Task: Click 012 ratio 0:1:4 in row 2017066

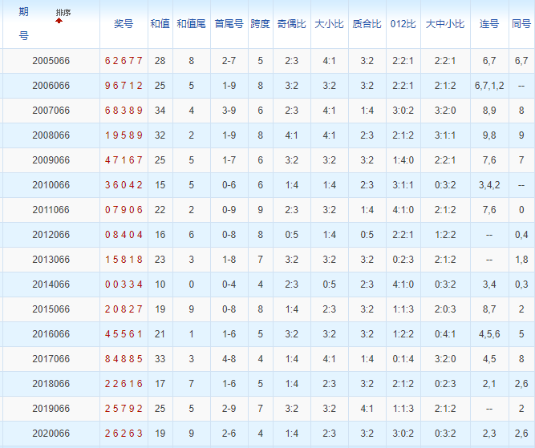Action: point(403,359)
